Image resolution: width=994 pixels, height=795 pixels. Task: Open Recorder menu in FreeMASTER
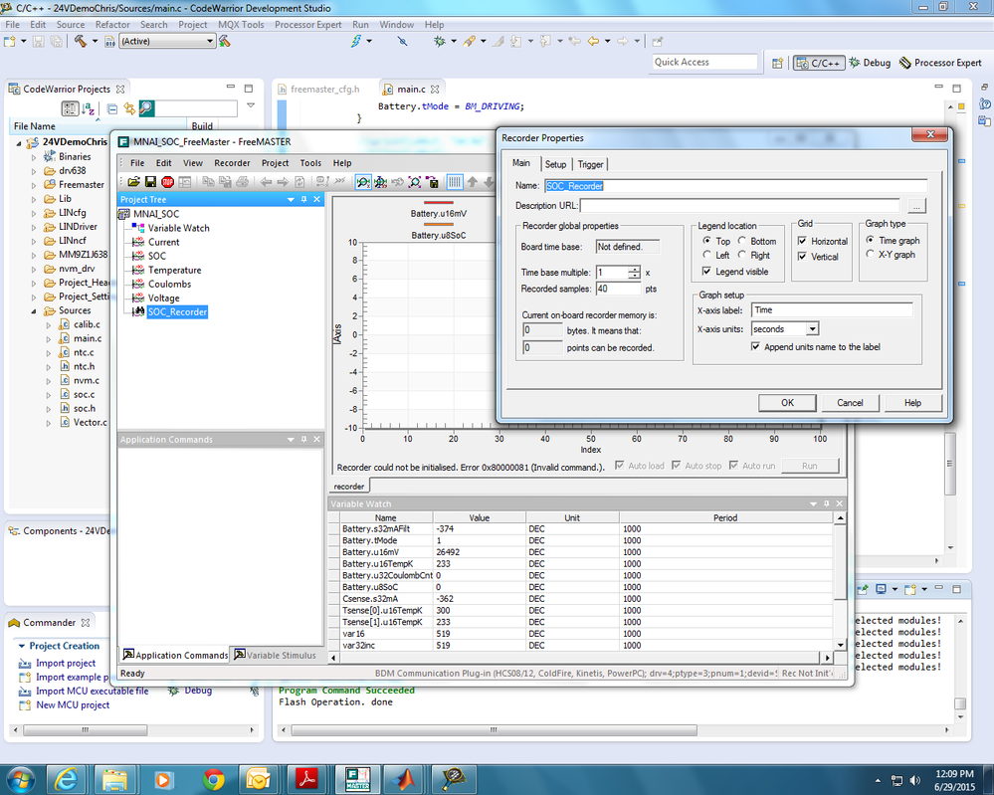point(232,163)
